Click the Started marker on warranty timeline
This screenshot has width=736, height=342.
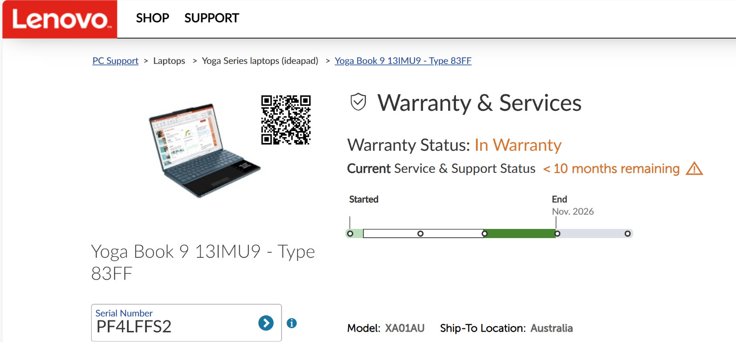350,234
